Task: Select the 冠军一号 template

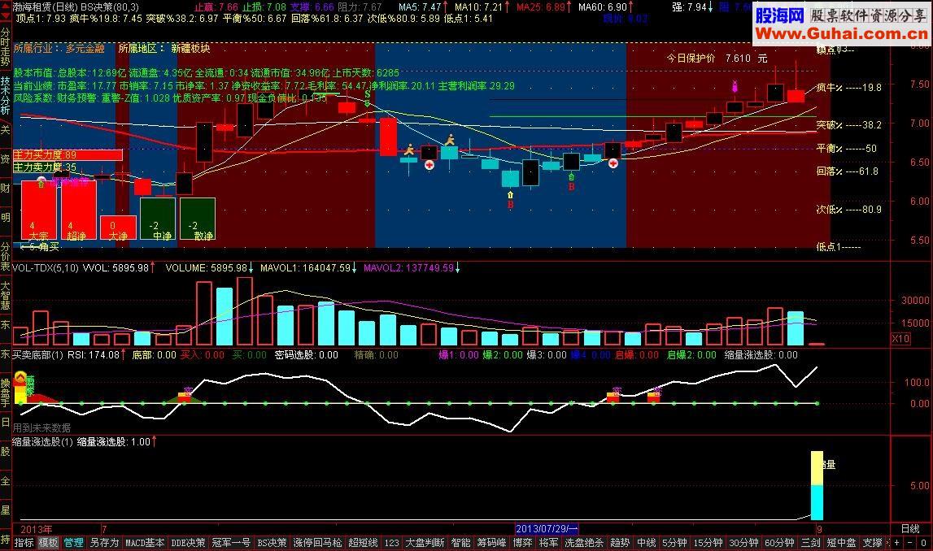Action: tap(231, 543)
